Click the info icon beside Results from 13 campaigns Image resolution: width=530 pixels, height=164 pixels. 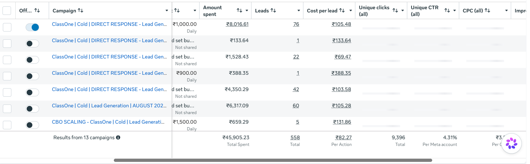click(x=118, y=137)
